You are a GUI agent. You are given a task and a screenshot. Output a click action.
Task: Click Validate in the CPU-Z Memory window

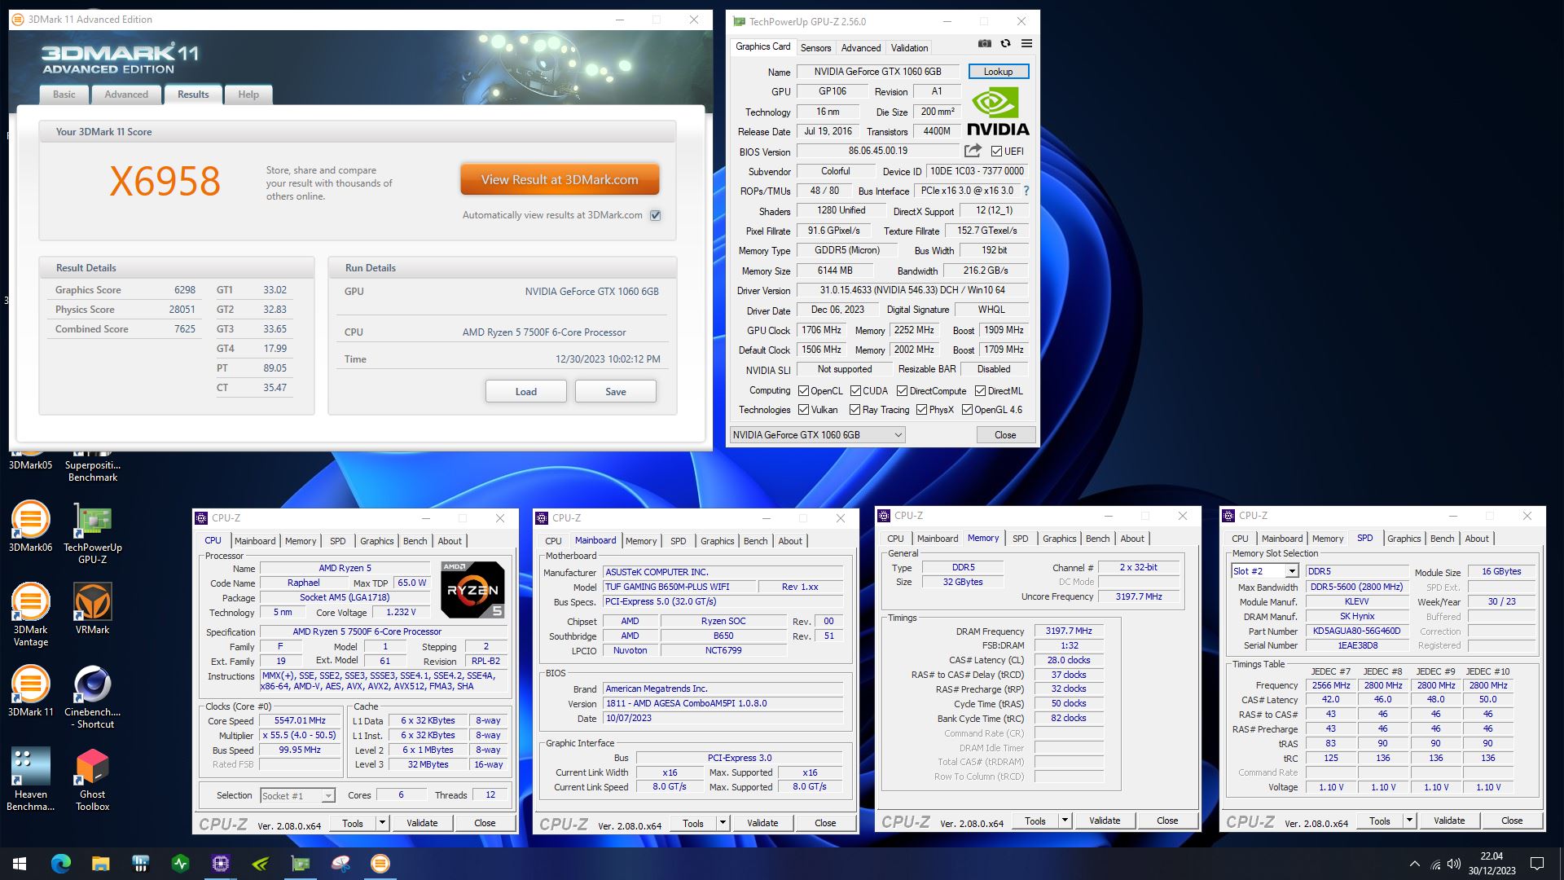point(1105,821)
